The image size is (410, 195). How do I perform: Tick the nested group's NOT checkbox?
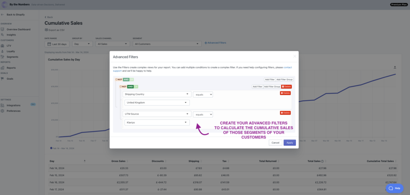(121, 86)
